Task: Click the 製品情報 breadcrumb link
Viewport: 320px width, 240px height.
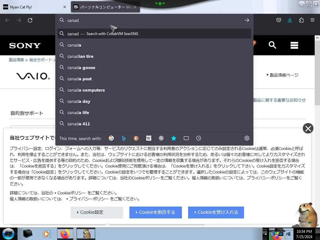Action: [x=17, y=60]
